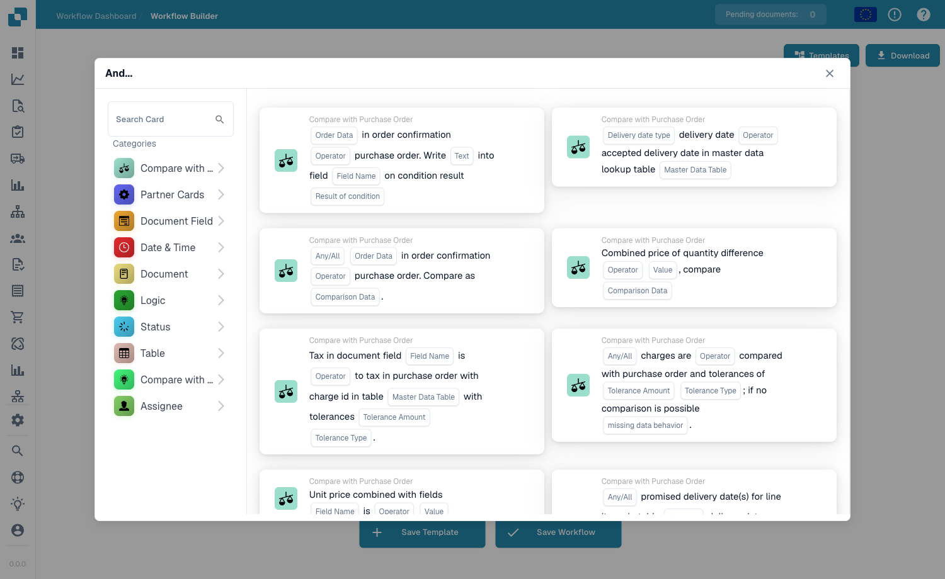This screenshot has width=945, height=579.
Task: Open the dashboard grid icon in the left sidebar
Action: [18, 53]
